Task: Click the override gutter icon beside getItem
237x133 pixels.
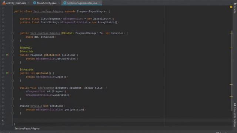Action: click(7, 55)
